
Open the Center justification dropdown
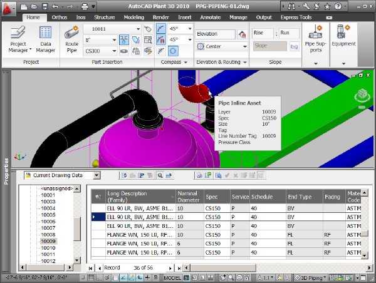pyautogui.click(x=244, y=46)
